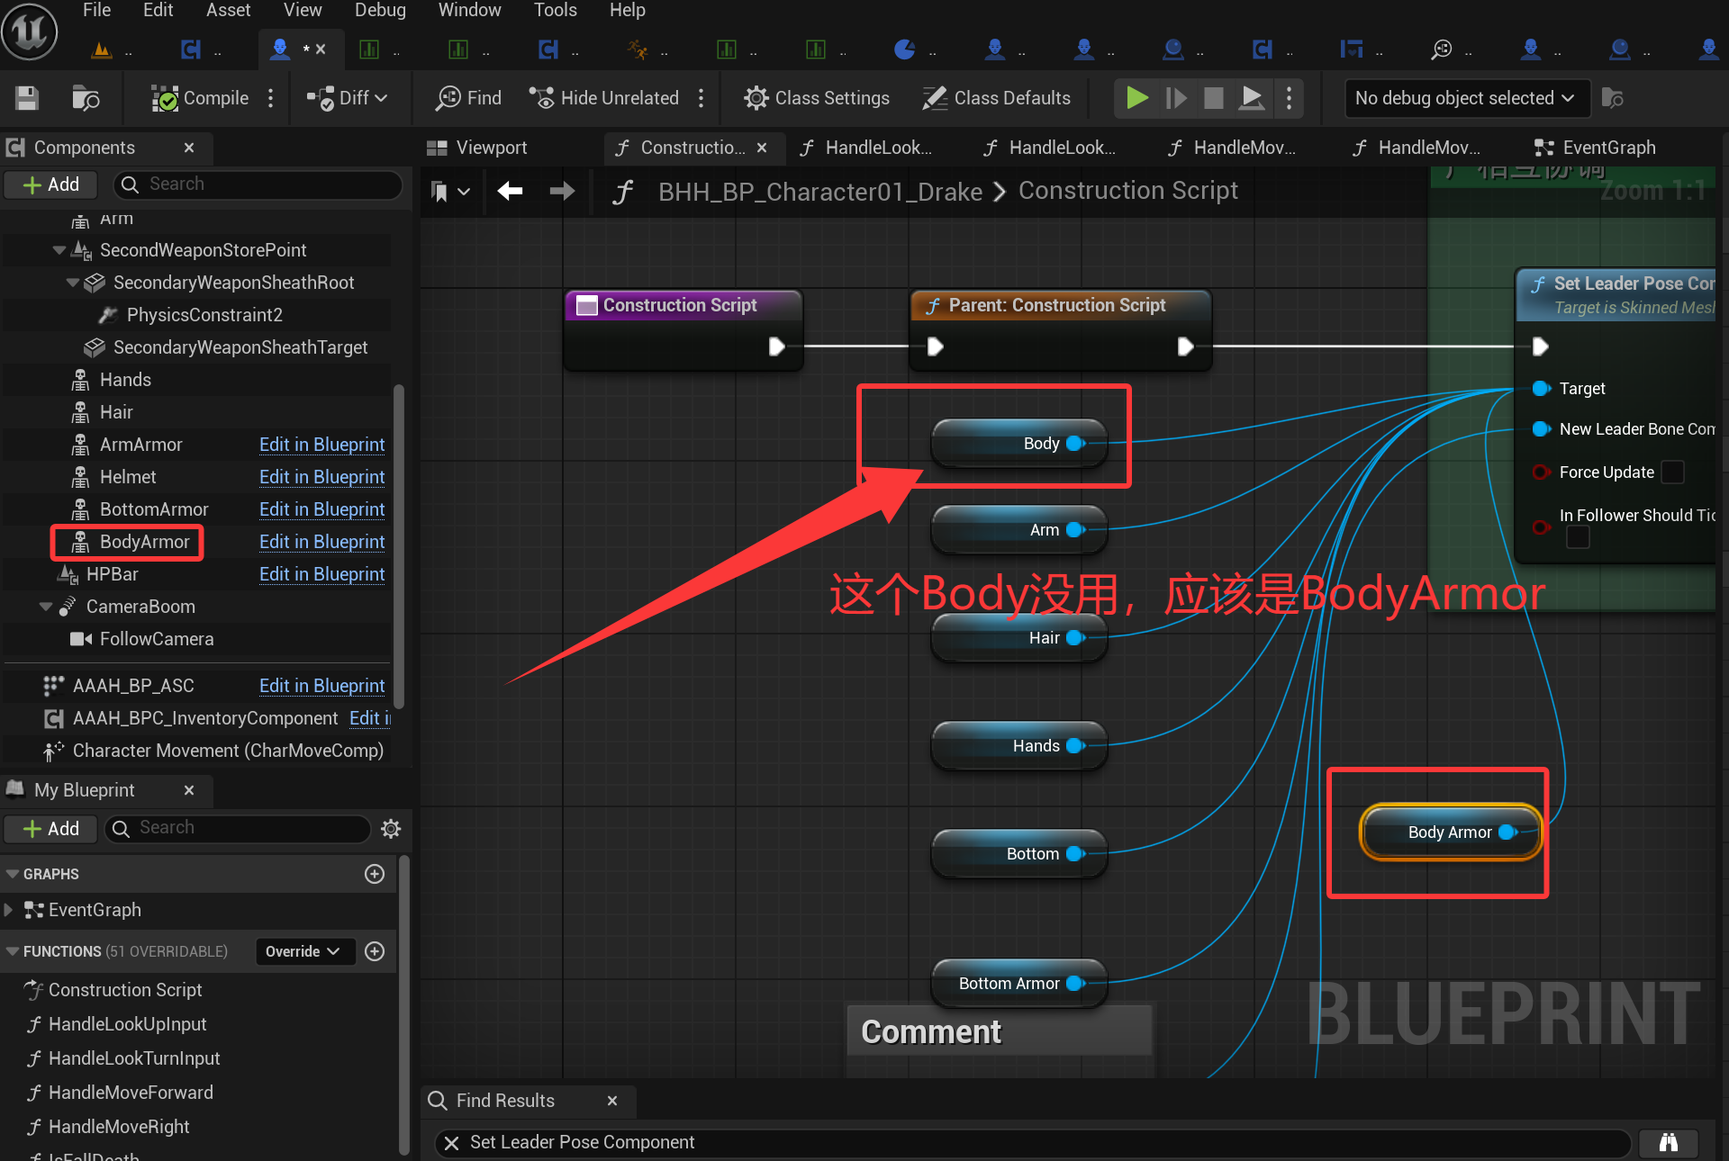Switch to the EventGraph tab
Screen dimensions: 1729x1161
point(1596,148)
